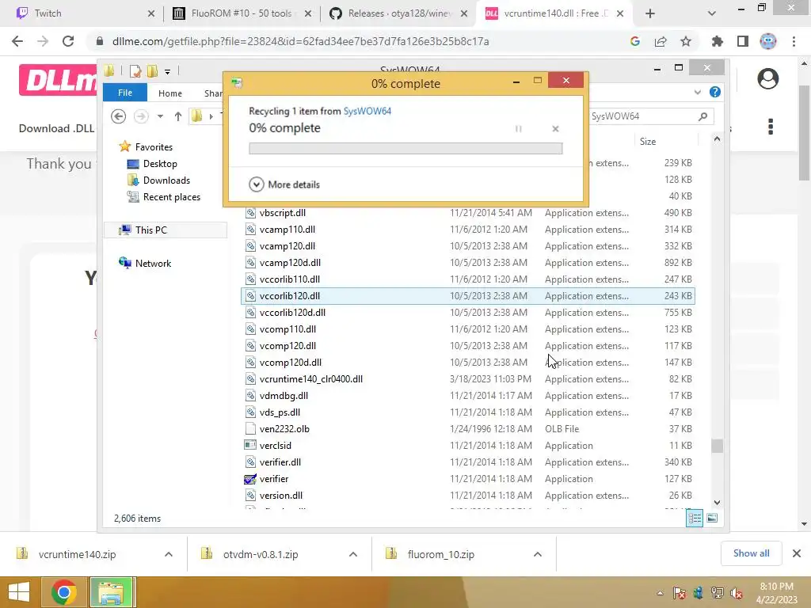This screenshot has height=608, width=811.
Task: Click Explorer quick access properties icon
Action: click(x=135, y=70)
